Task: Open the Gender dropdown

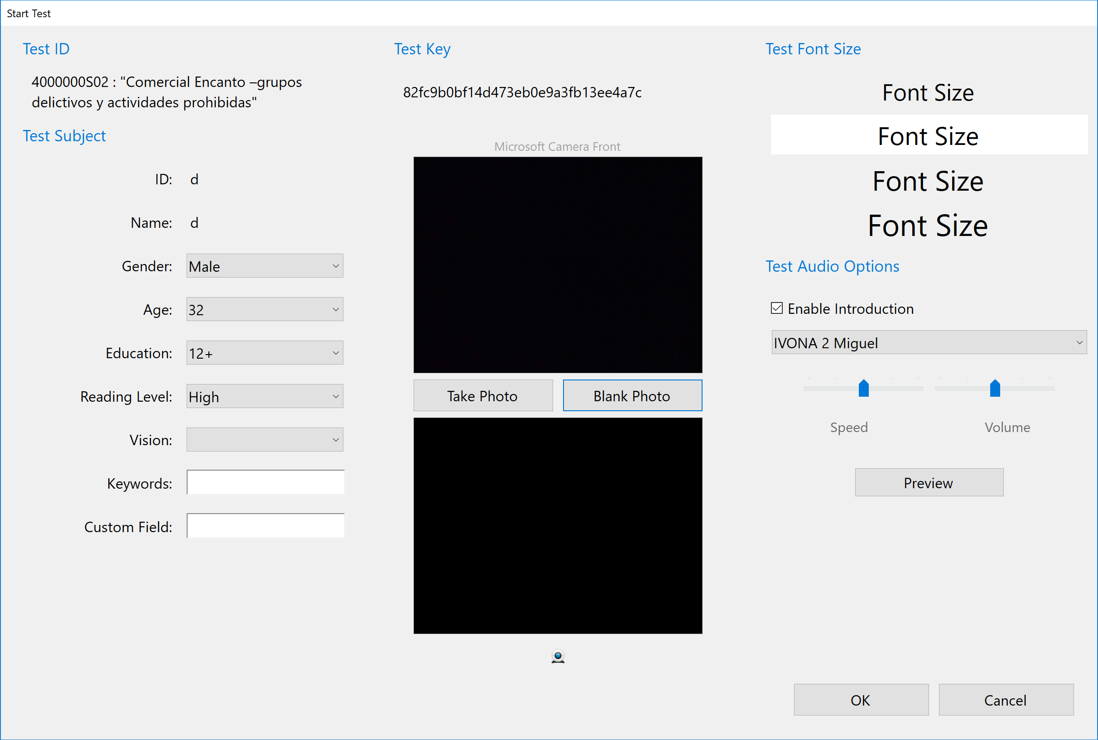Action: pos(265,266)
